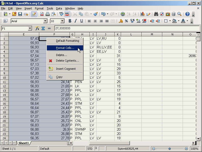
Task: Run Spelling check icon
Action: click(x=61, y=14)
